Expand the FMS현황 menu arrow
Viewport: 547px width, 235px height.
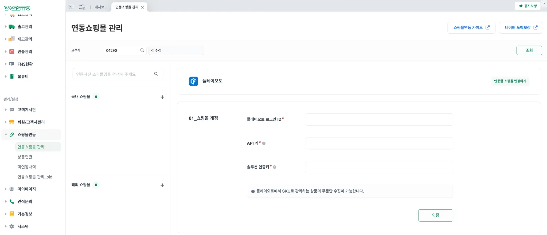pos(6,64)
